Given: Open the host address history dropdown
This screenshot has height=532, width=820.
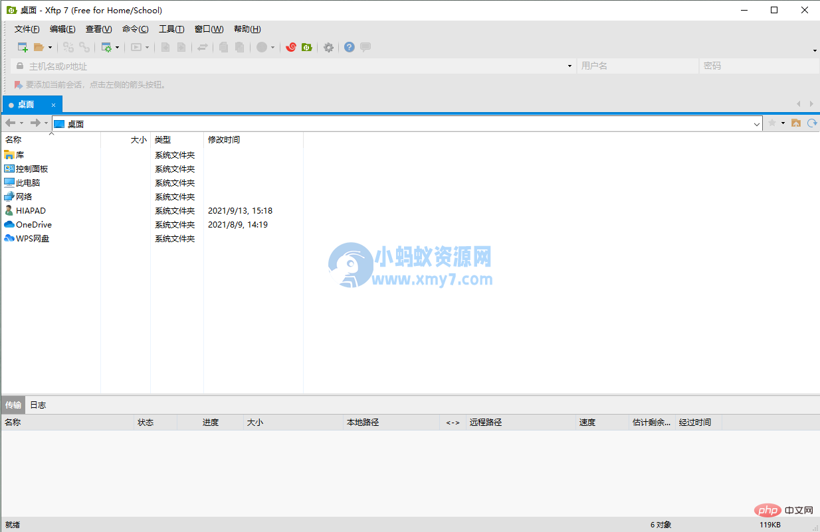Looking at the screenshot, I should pyautogui.click(x=569, y=66).
